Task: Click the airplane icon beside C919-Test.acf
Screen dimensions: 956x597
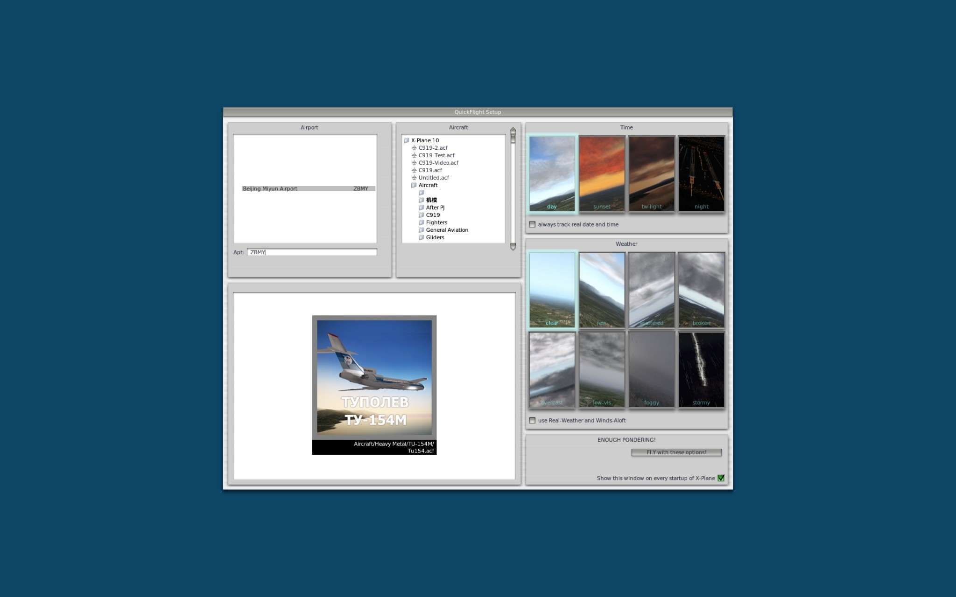Action: 414,155
